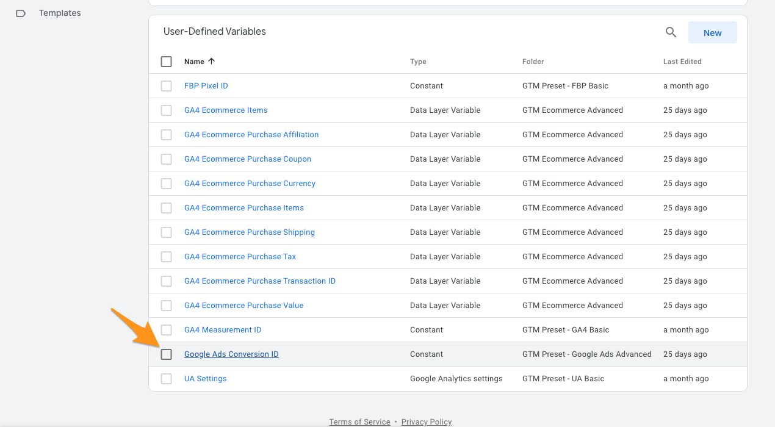Screen dimensions: 775x427
Task: Open Templates in the sidebar
Action: (x=60, y=13)
